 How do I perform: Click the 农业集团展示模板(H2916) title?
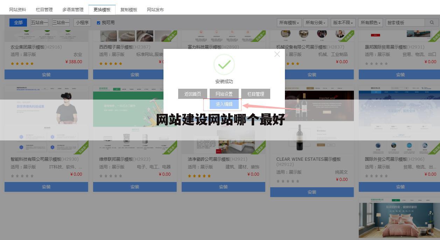(x=36, y=47)
